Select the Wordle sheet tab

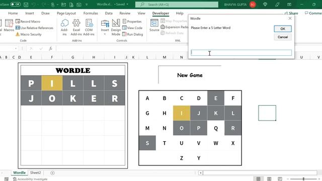coord(19,172)
